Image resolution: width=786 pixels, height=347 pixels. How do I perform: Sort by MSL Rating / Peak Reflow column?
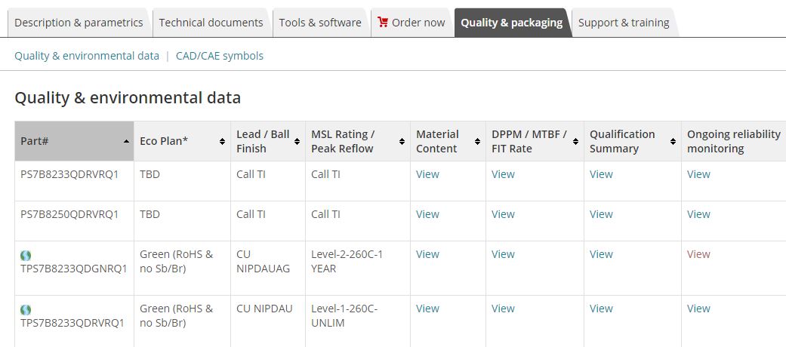[402, 142]
